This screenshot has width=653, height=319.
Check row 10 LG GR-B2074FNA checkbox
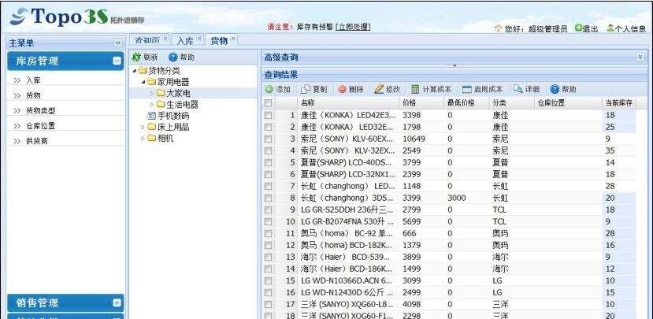coord(268,221)
